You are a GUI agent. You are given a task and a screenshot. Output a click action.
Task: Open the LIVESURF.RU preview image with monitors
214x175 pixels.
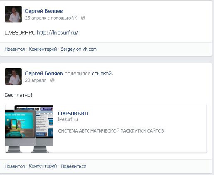pyautogui.click(x=29, y=129)
